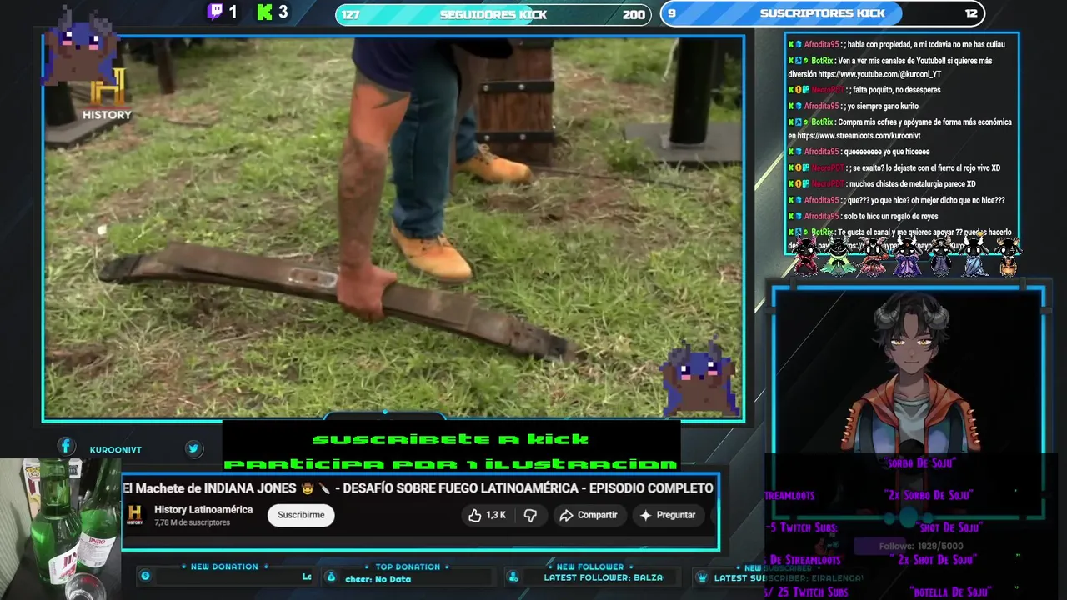Click the new follower person icon
This screenshot has height=600, width=1067.
click(x=513, y=577)
